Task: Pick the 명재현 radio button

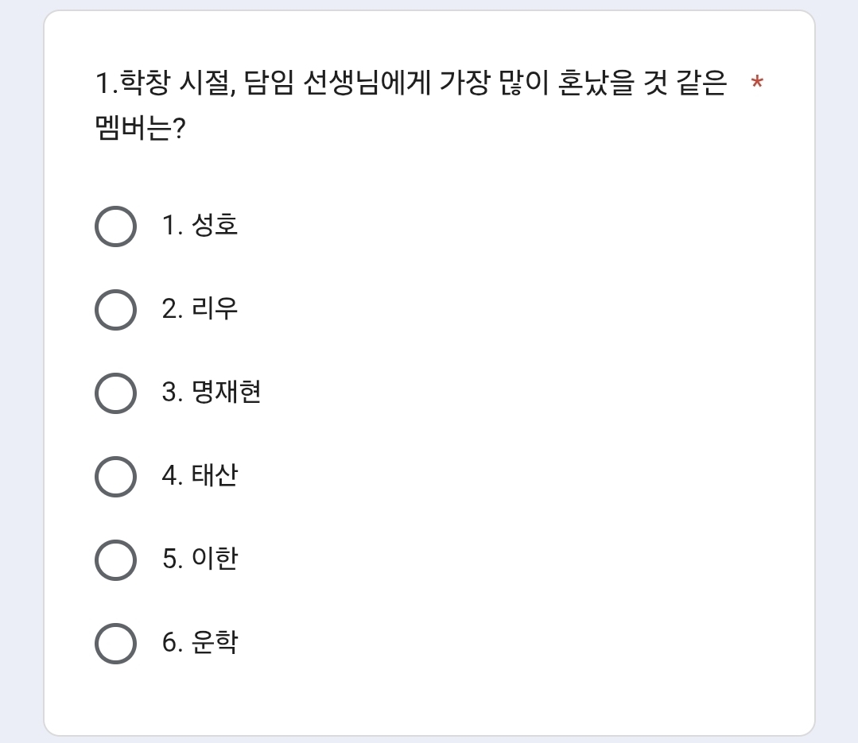Action: 115,393
